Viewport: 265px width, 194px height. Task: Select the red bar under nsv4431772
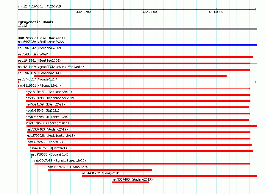[169, 176]
